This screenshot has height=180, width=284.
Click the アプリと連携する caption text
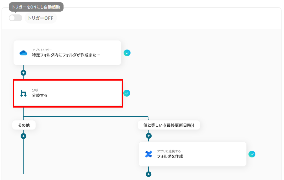tap(169, 151)
